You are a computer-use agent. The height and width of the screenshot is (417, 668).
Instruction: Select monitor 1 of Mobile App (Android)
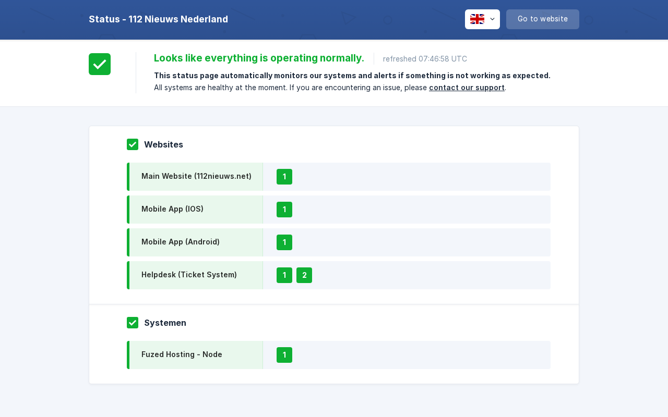pos(284,242)
